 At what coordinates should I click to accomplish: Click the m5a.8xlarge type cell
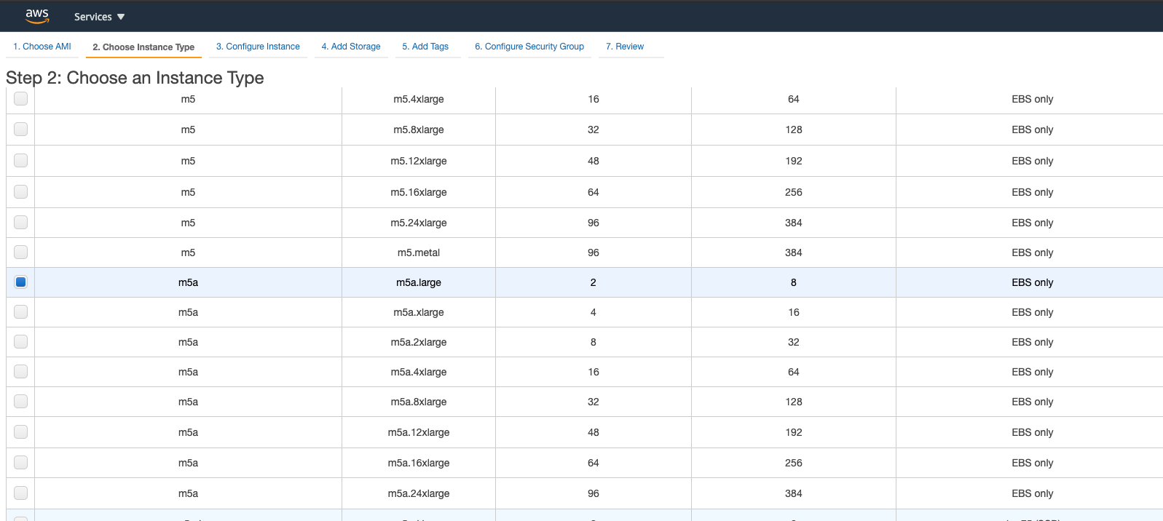click(x=419, y=402)
